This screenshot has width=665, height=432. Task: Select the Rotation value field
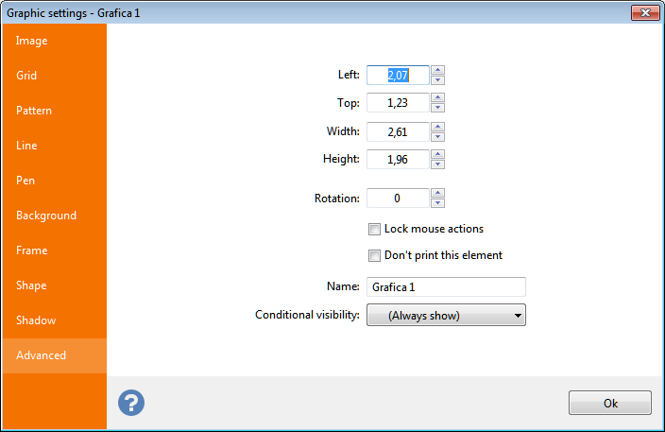coord(398,199)
